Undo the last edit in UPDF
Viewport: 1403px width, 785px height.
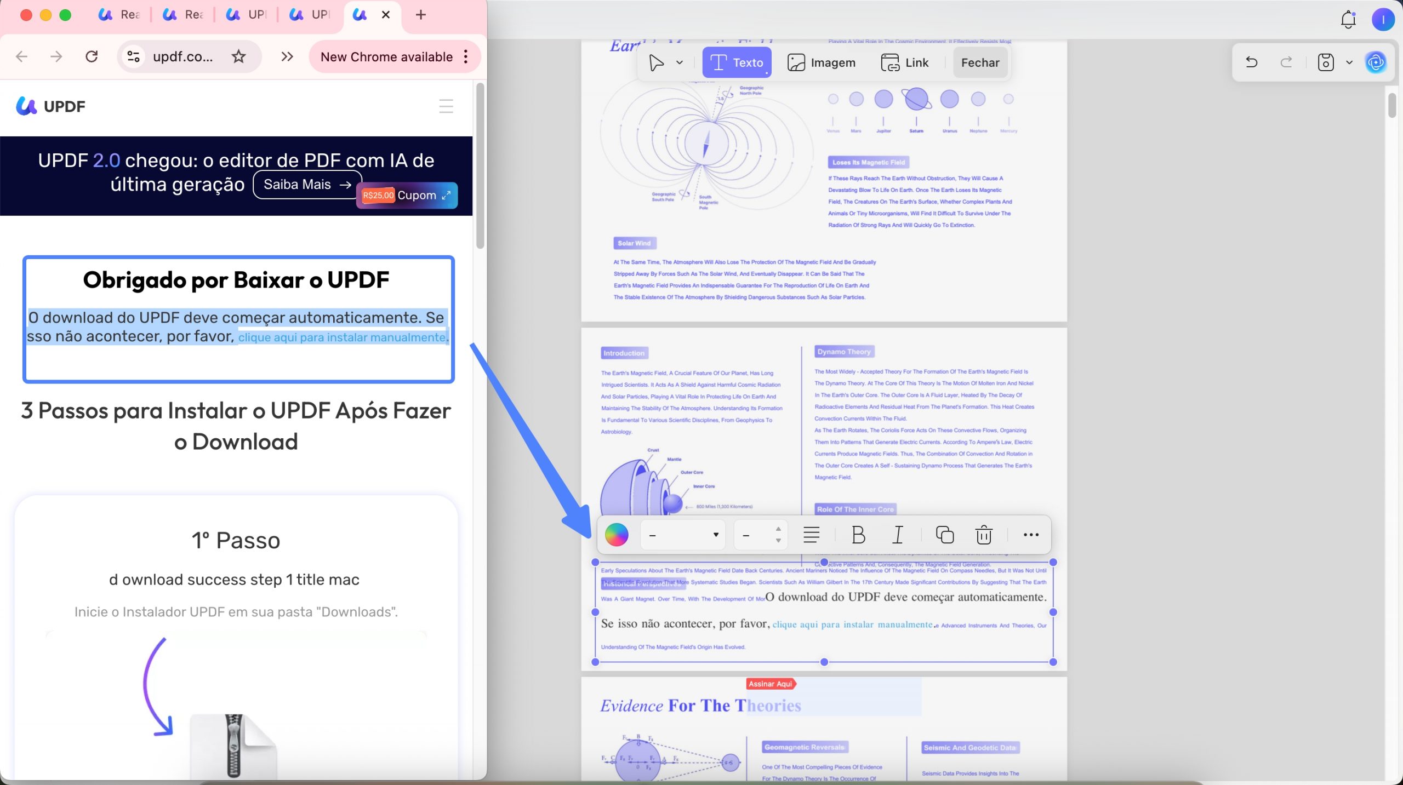[x=1251, y=62]
